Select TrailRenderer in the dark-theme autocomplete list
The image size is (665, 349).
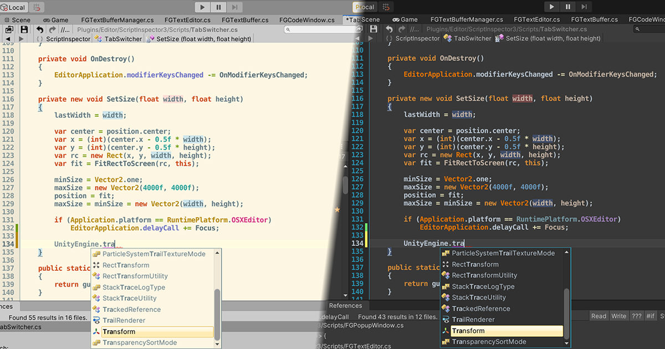[473, 320]
